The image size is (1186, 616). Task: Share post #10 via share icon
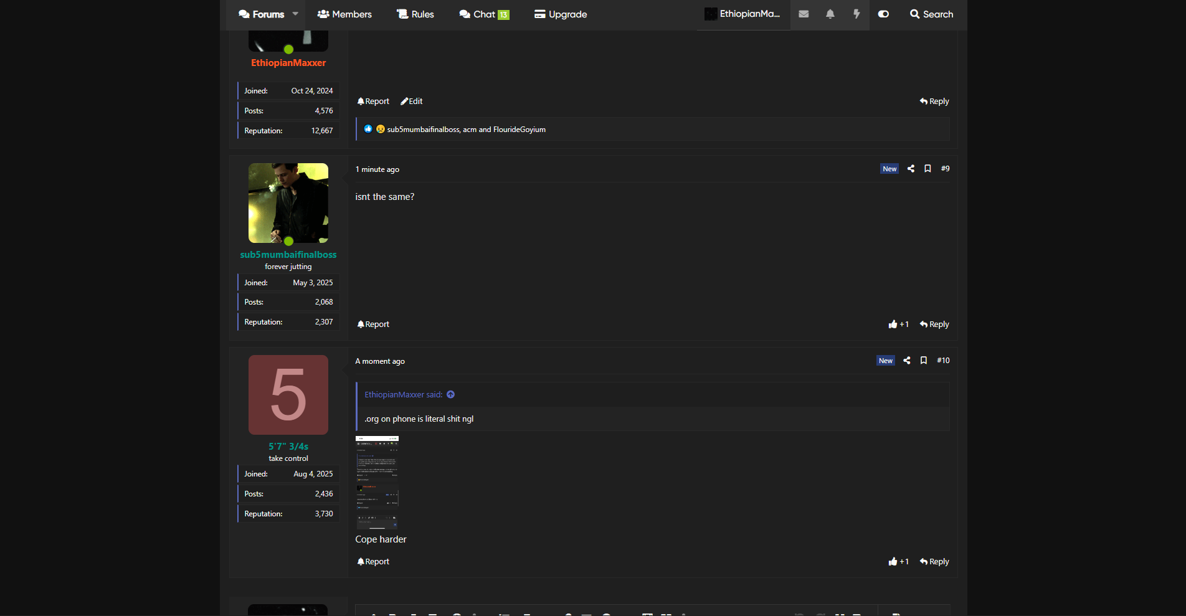click(x=907, y=361)
